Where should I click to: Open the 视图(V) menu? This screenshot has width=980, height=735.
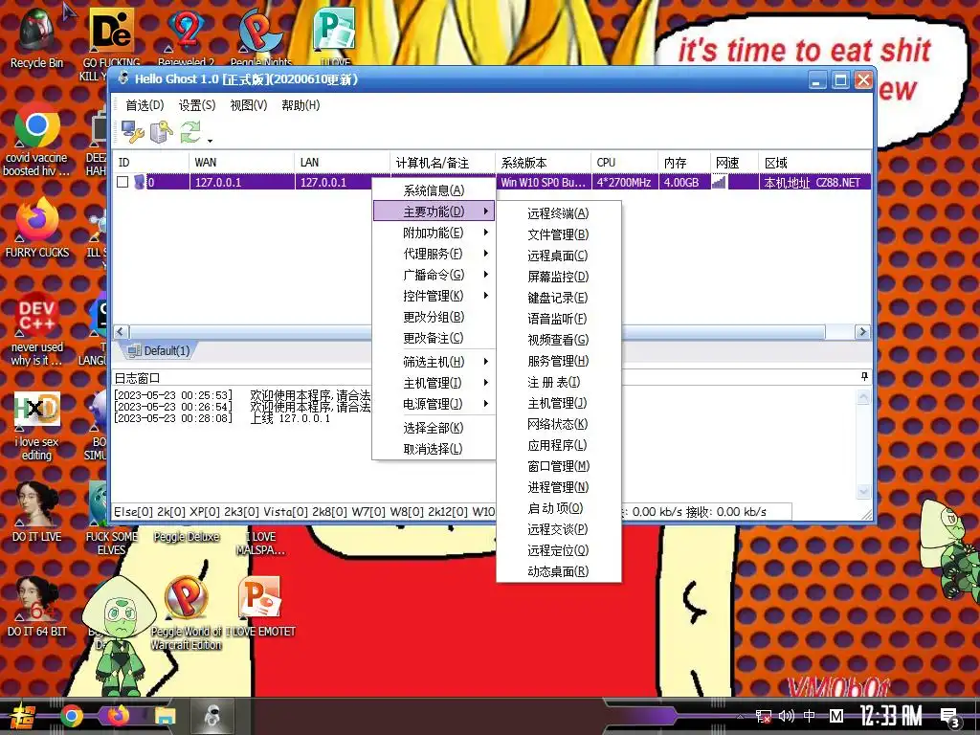point(249,105)
